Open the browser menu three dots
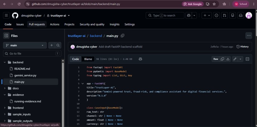257x127 pixels. tap(254, 4)
